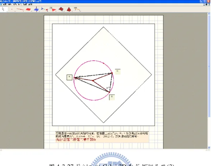211x166 pixels.
Task: Click the vertical scrollbar track
Action: [x=209, y=81]
